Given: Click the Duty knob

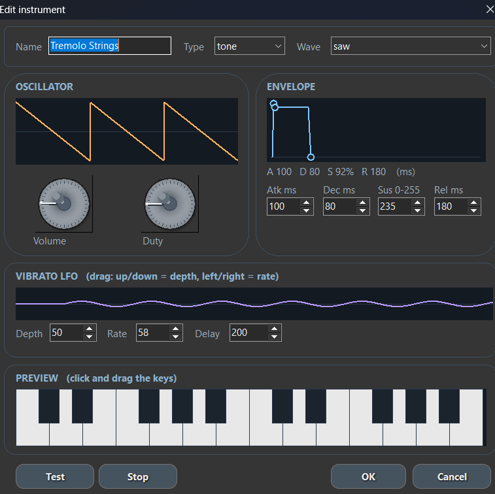Looking at the screenshot, I should 170,203.
